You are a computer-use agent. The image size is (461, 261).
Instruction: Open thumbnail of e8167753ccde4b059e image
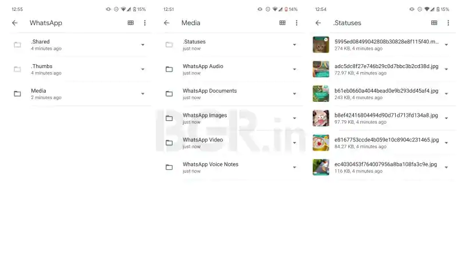coord(321,143)
